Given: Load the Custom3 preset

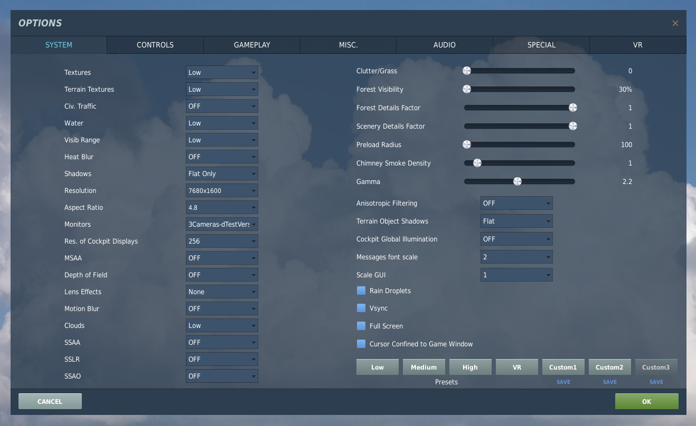Looking at the screenshot, I should coord(656,367).
